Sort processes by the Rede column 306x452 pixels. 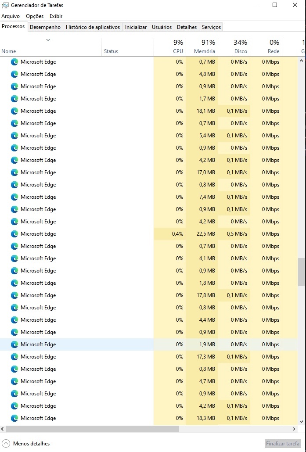266,47
